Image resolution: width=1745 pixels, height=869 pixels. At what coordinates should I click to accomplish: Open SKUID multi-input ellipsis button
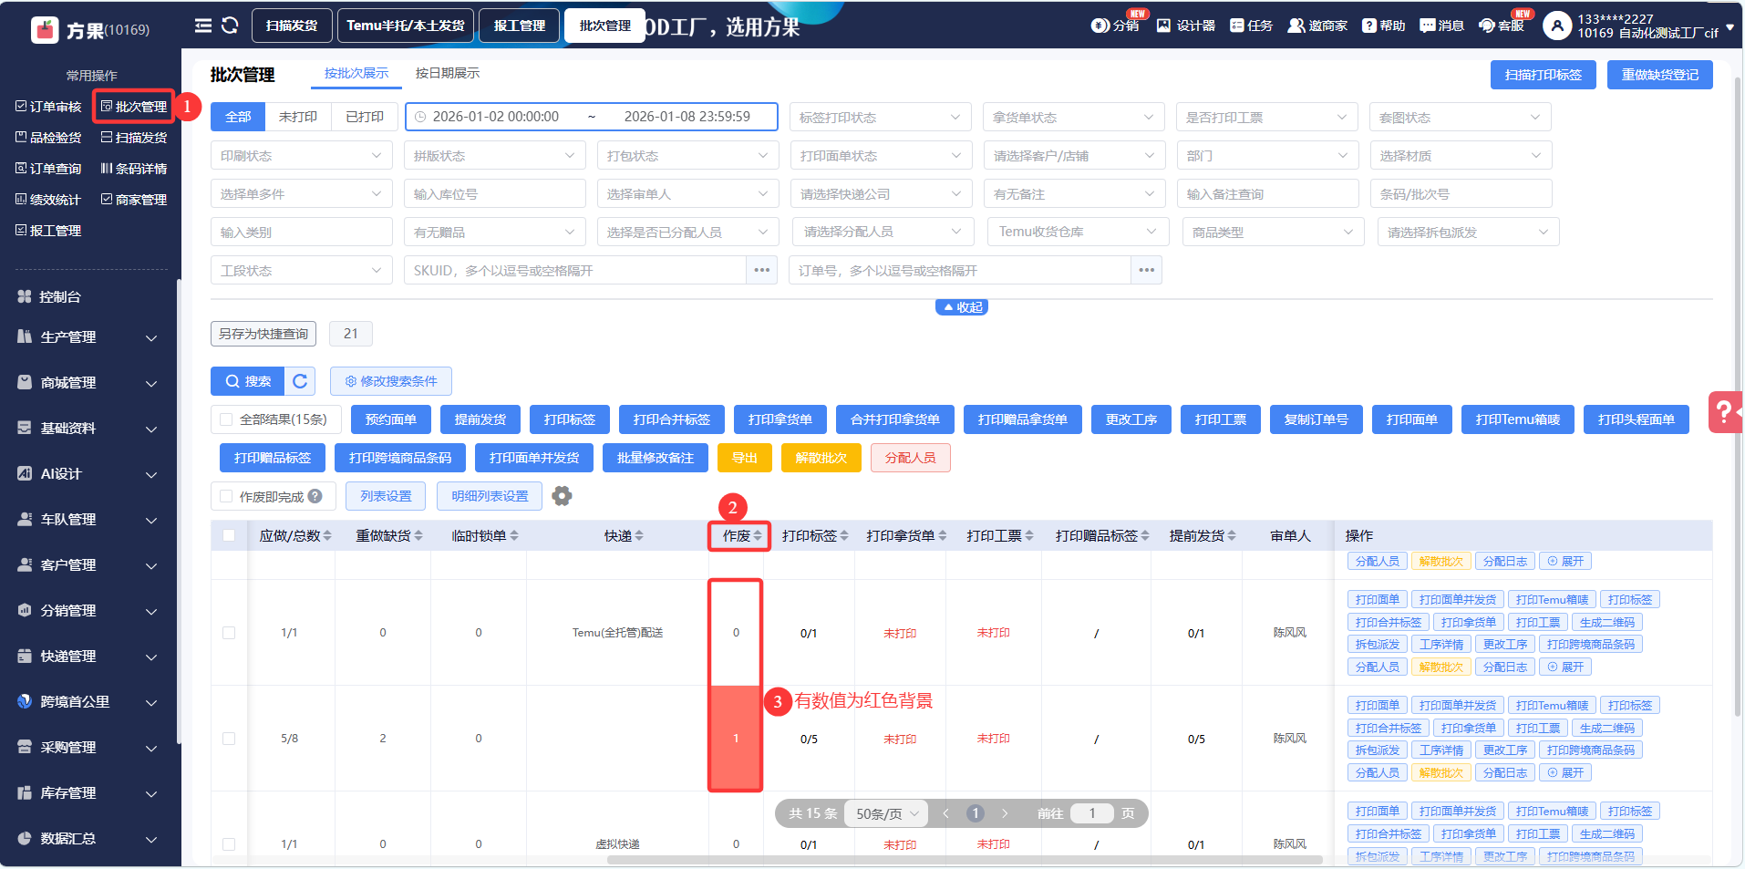pyautogui.click(x=762, y=271)
